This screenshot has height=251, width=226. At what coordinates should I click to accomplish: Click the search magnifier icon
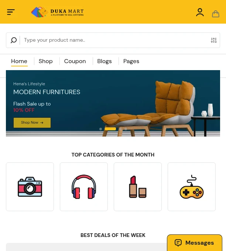(x=14, y=40)
